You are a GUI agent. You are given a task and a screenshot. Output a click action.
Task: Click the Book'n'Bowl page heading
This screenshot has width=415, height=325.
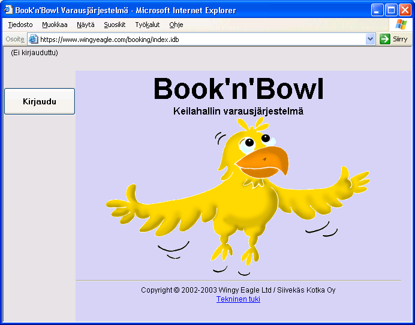tap(238, 89)
